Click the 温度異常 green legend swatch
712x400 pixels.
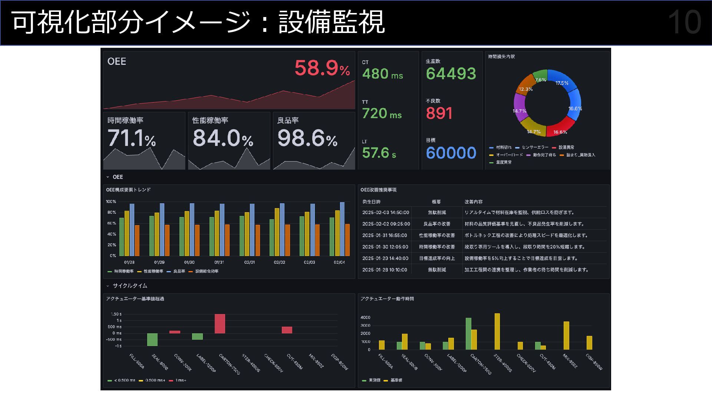pyautogui.click(x=491, y=163)
